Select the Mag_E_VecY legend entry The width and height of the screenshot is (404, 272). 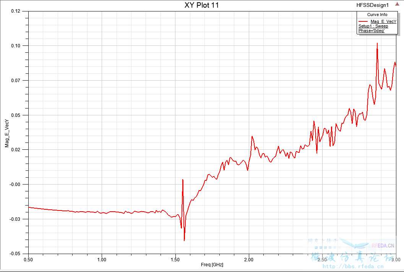383,22
